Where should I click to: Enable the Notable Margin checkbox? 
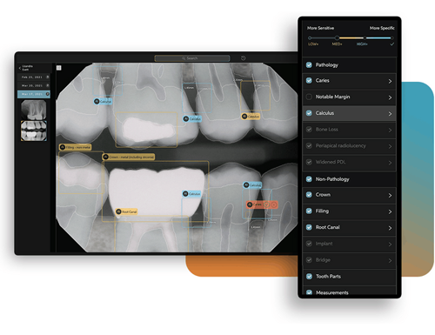click(x=309, y=97)
